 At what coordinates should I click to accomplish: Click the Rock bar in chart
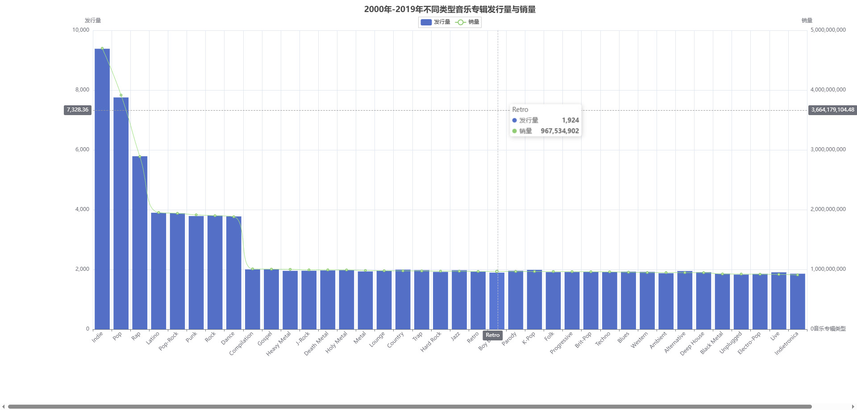pyautogui.click(x=215, y=273)
